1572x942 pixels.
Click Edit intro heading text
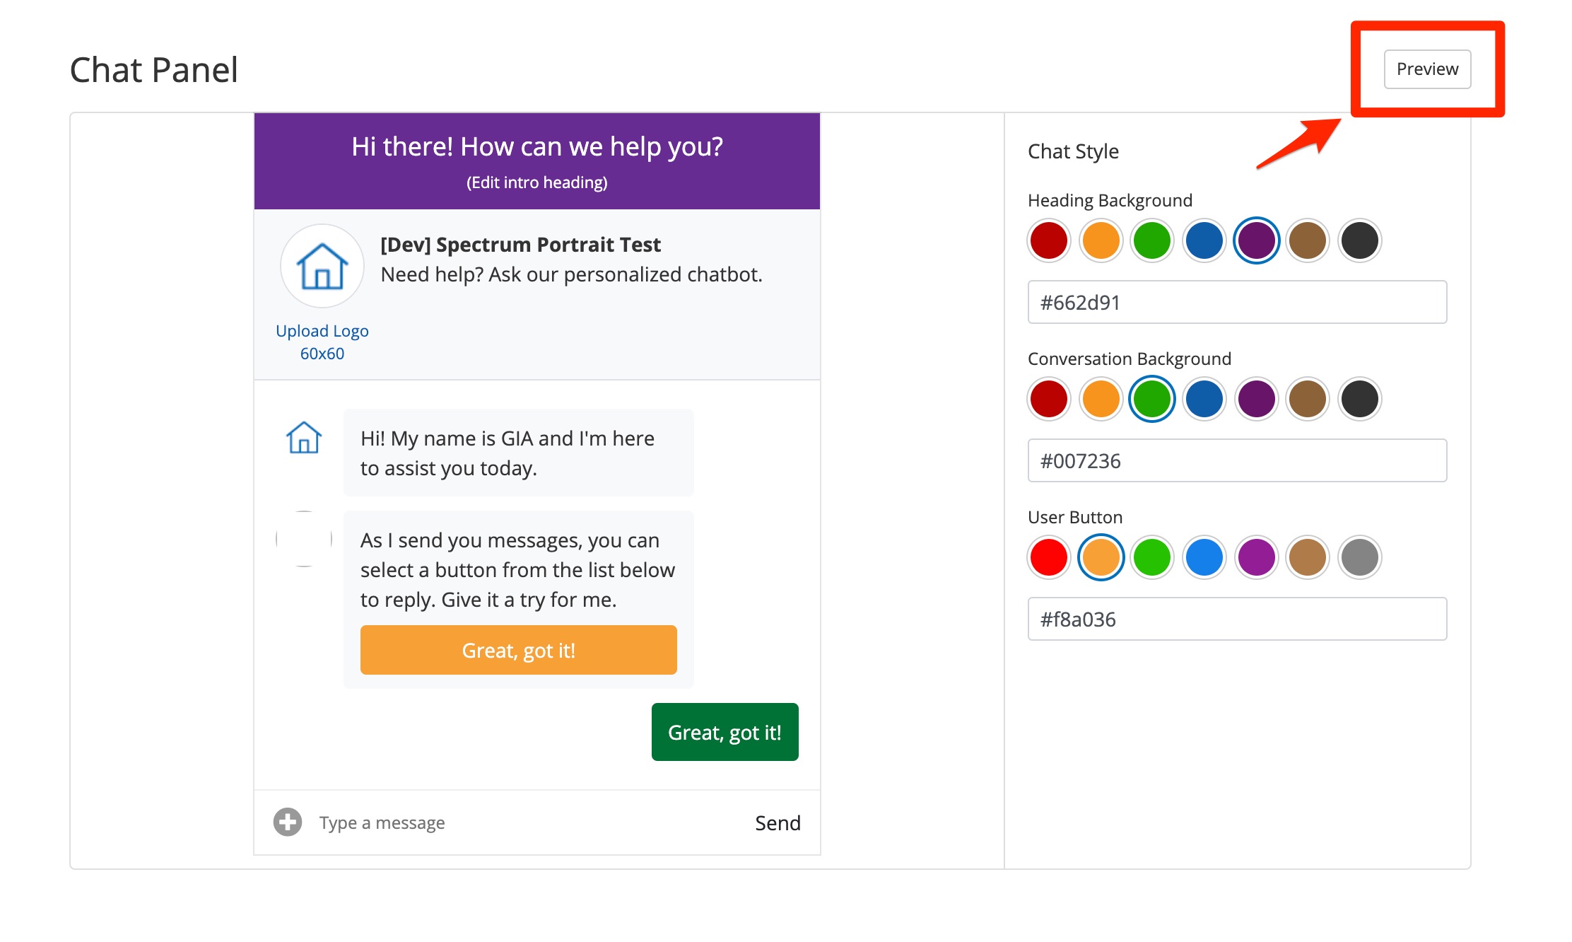click(536, 182)
